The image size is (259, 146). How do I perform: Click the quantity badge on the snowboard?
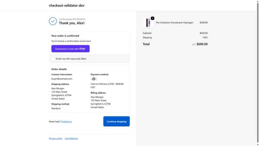click(x=152, y=18)
